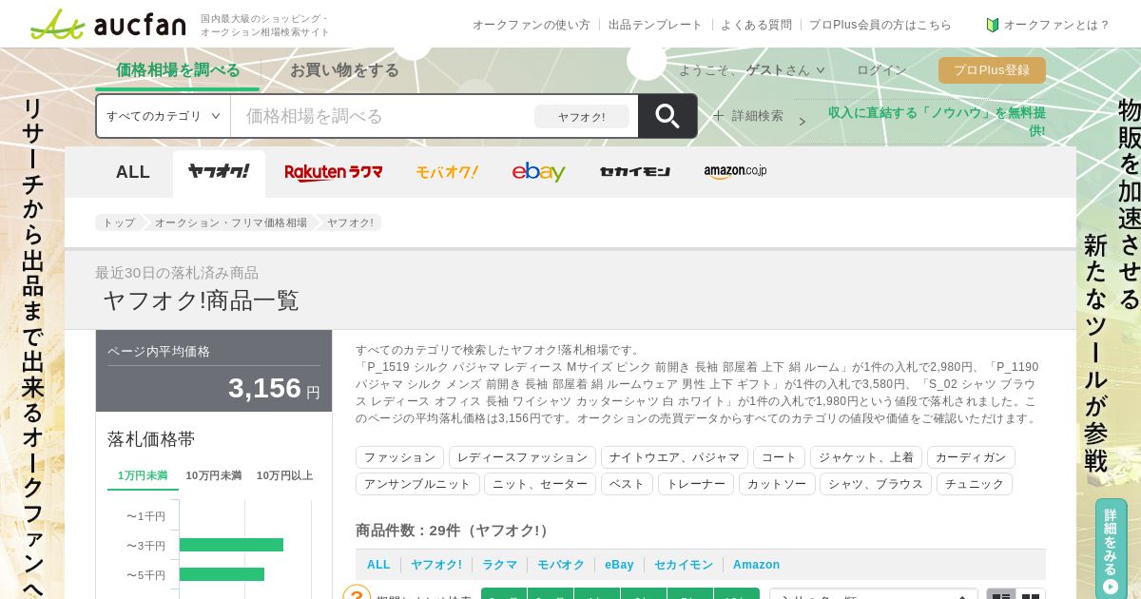Click the カットソー category tag
Viewport: 1141px width, 599px height.
click(777, 484)
